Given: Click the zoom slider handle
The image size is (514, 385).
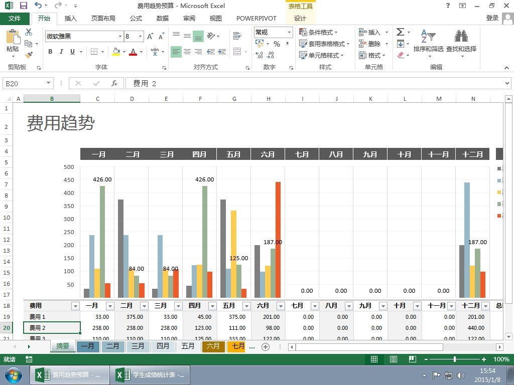Looking at the screenshot, I should (455, 359).
